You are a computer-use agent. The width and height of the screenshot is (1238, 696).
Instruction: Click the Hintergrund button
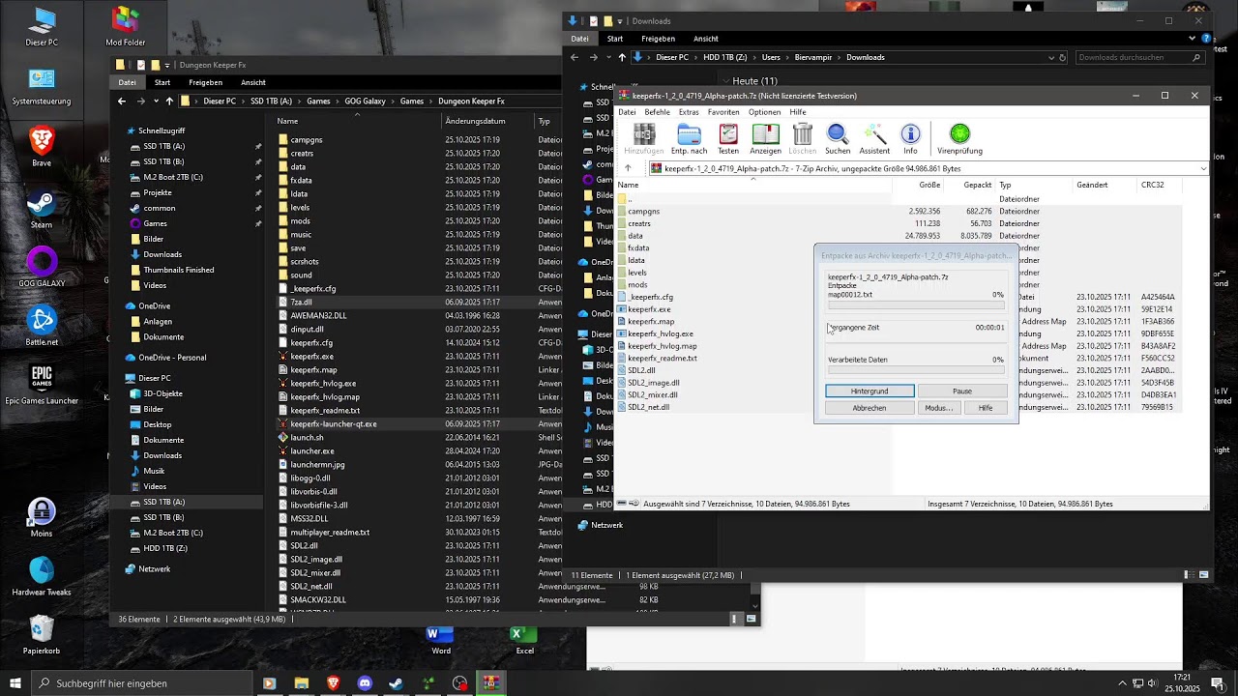(870, 391)
